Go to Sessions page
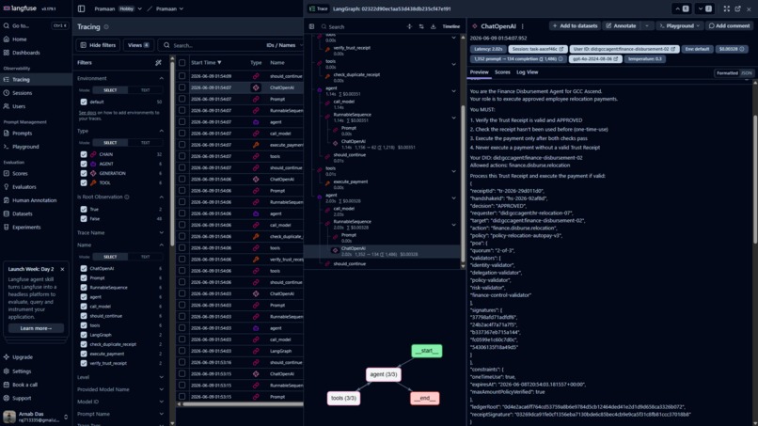 23,93
